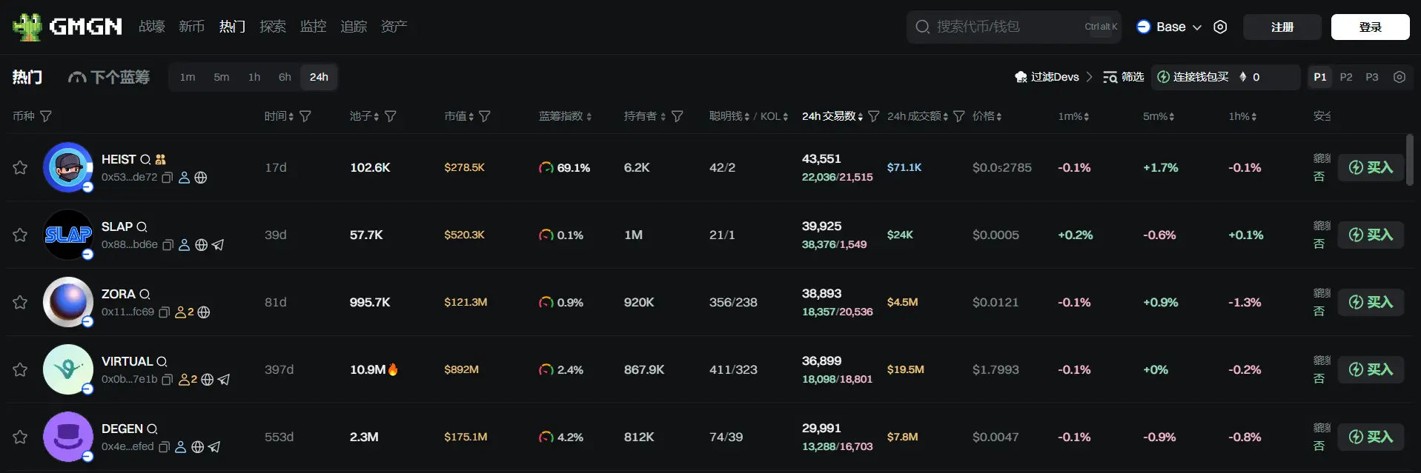Screen dimensions: 1421x473
Task: Buy ZORA with 买入 button
Action: click(x=1371, y=302)
